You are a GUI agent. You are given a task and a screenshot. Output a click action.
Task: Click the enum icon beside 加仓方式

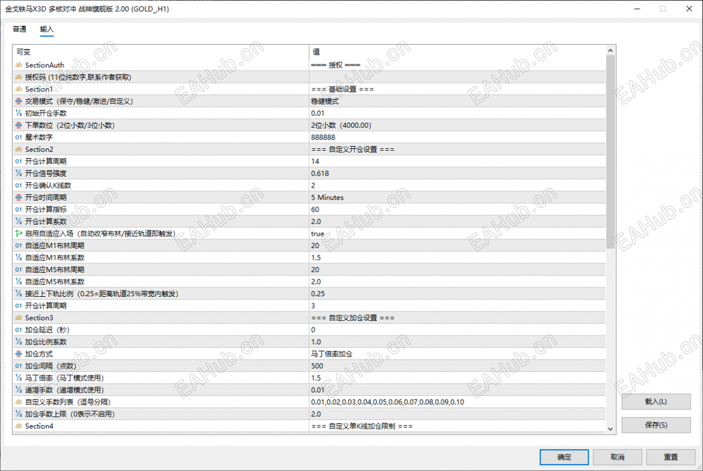(x=18, y=354)
